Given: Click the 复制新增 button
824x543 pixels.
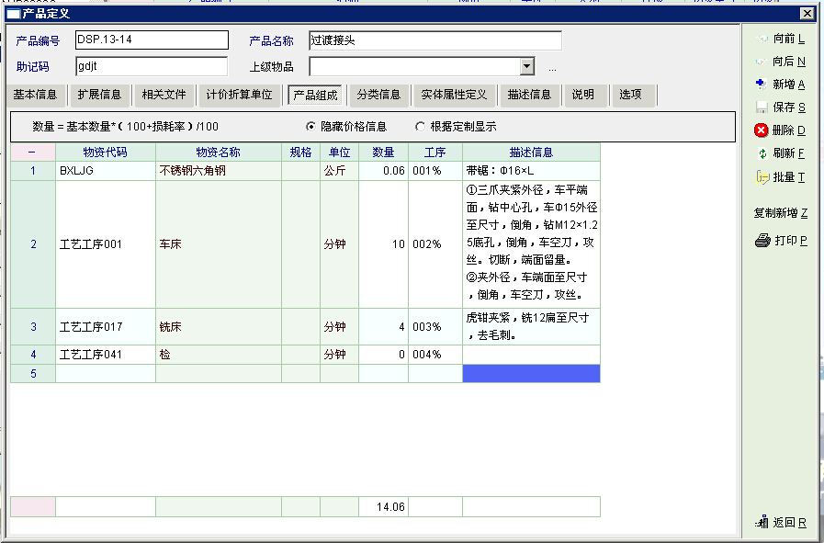Looking at the screenshot, I should (780, 213).
